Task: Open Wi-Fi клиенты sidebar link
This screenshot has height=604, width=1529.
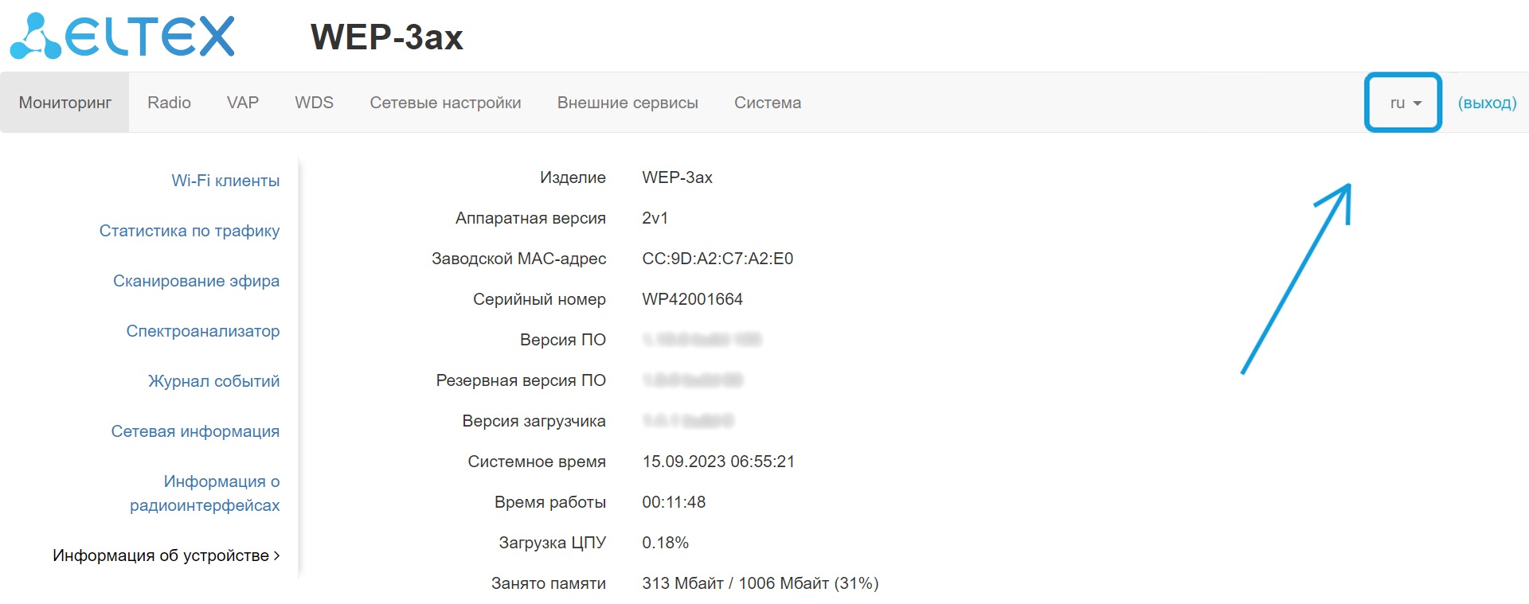Action: (225, 181)
